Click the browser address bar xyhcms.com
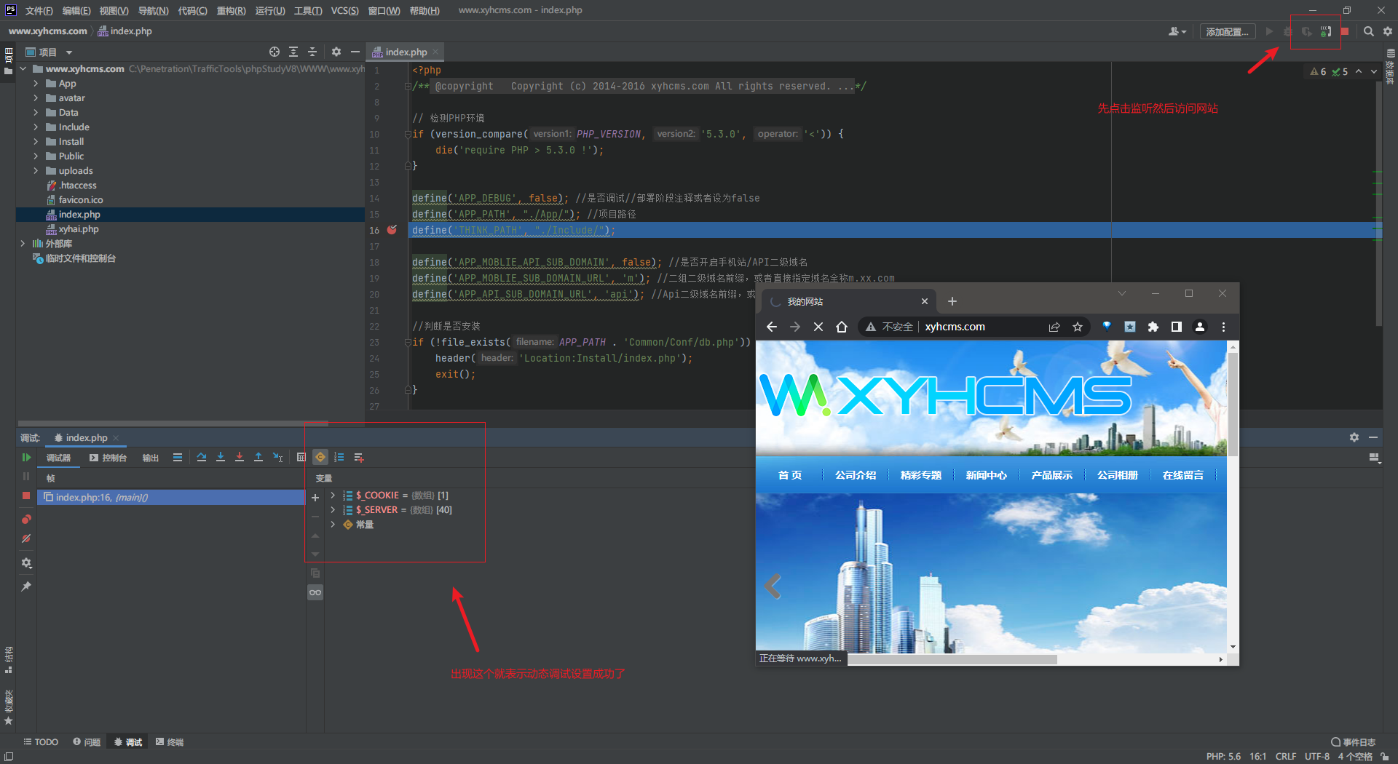This screenshot has width=1398, height=764. pyautogui.click(x=955, y=327)
